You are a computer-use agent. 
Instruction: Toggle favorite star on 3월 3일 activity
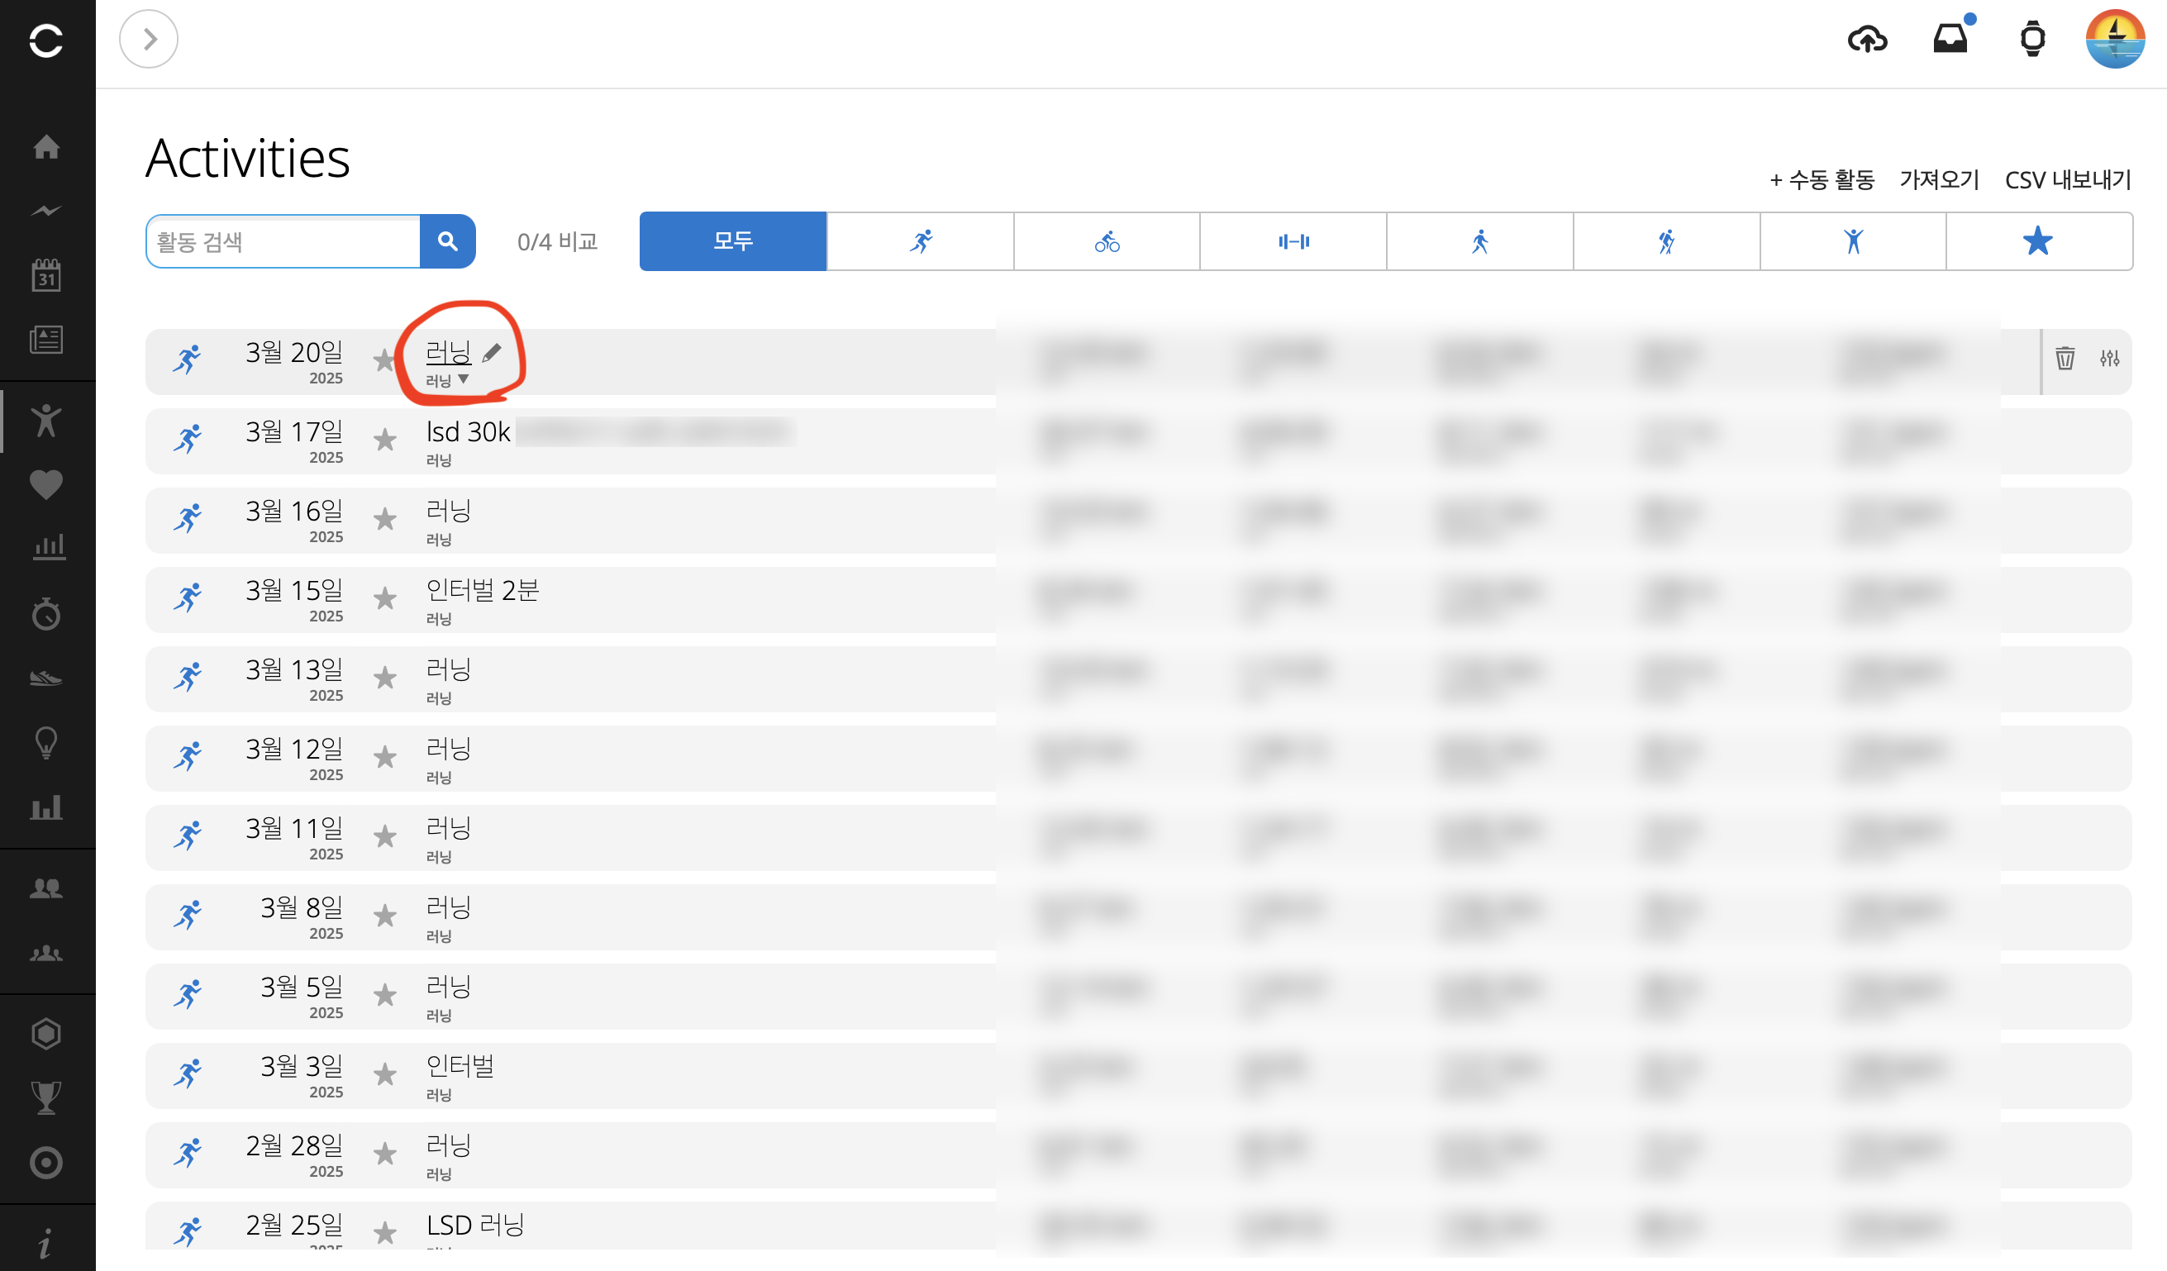(385, 1075)
